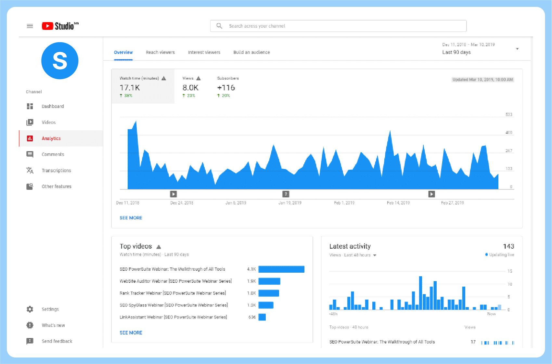Open Dashboard in the sidebar
The image size is (552, 364).
coord(61,106)
